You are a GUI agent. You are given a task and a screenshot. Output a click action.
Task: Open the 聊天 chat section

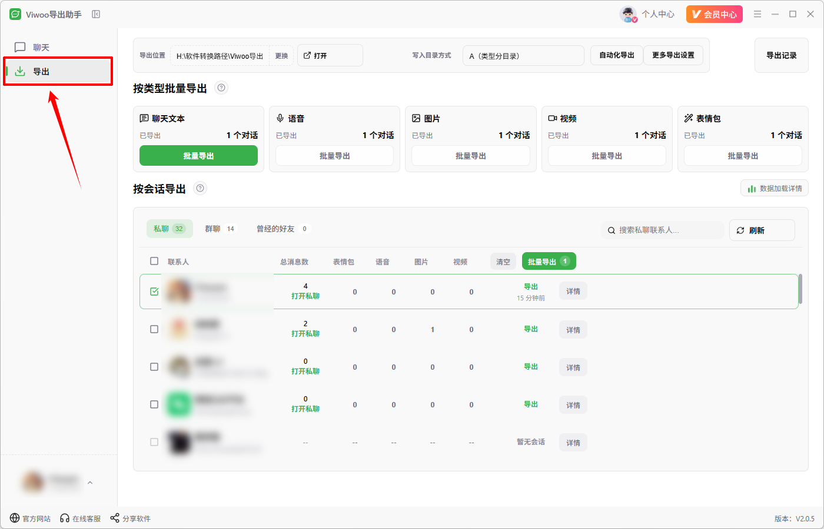(58, 47)
